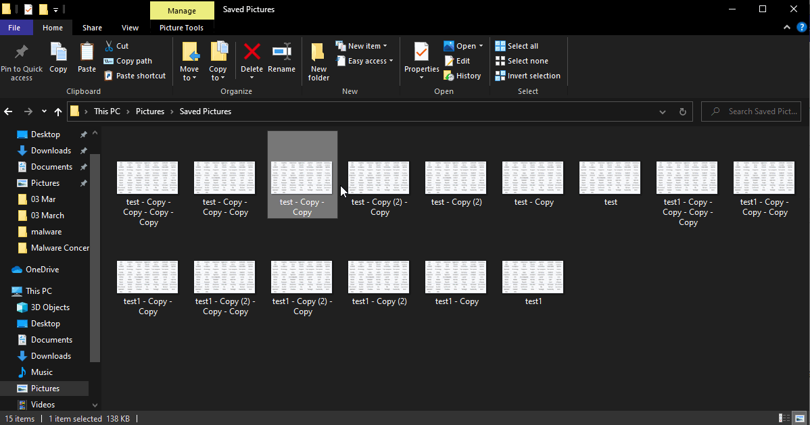
Task: Click This PC in the address path
Action: (x=107, y=111)
